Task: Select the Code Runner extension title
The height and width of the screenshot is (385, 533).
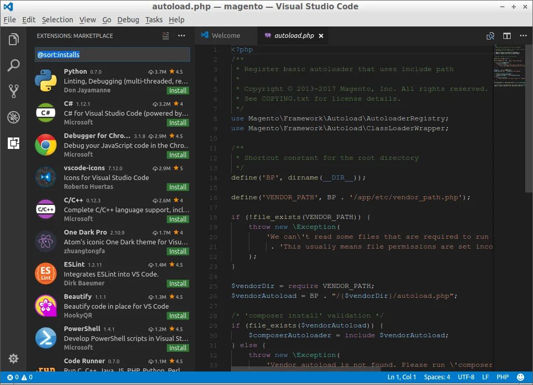Action: click(x=84, y=361)
